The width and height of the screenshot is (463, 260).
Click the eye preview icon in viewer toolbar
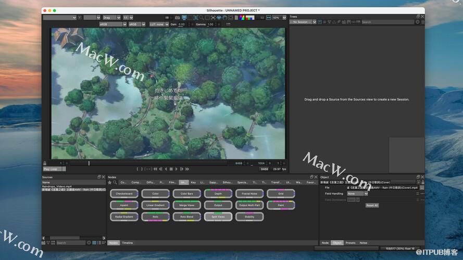[219, 18]
